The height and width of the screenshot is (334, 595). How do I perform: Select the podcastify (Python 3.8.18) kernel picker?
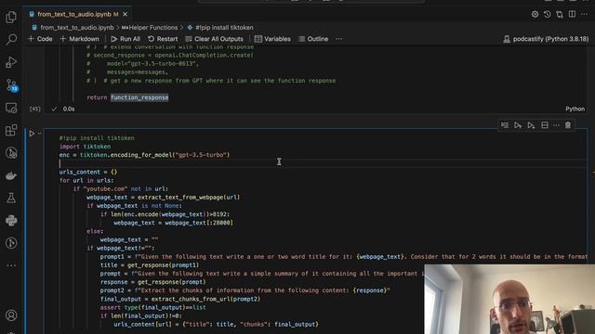[x=546, y=39]
